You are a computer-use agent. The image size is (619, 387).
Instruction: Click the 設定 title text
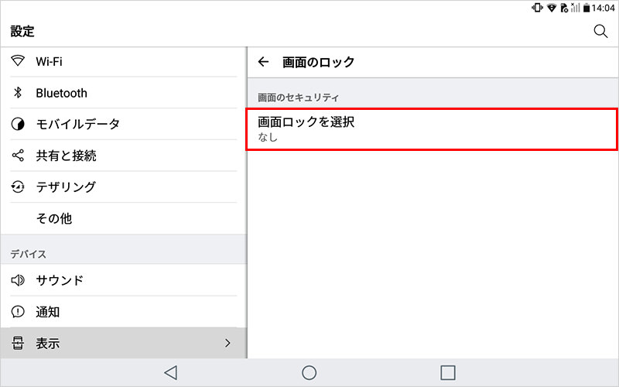click(x=22, y=31)
